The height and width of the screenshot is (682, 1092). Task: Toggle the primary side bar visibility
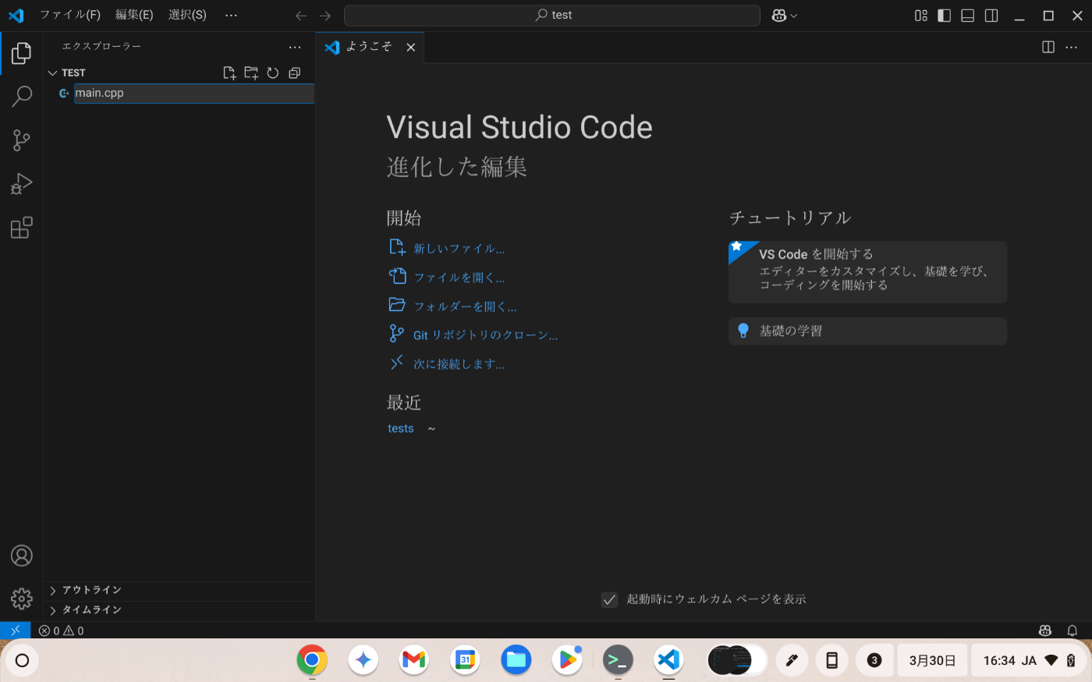(945, 16)
